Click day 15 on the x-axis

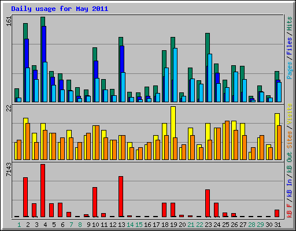(139, 225)
